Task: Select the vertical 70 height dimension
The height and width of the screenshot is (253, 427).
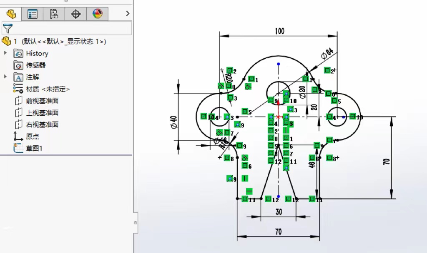Action: point(386,162)
